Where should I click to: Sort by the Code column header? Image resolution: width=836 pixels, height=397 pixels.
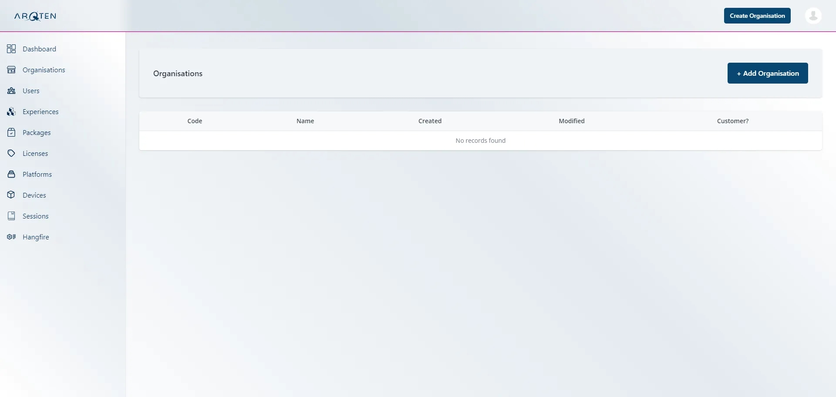pos(195,121)
